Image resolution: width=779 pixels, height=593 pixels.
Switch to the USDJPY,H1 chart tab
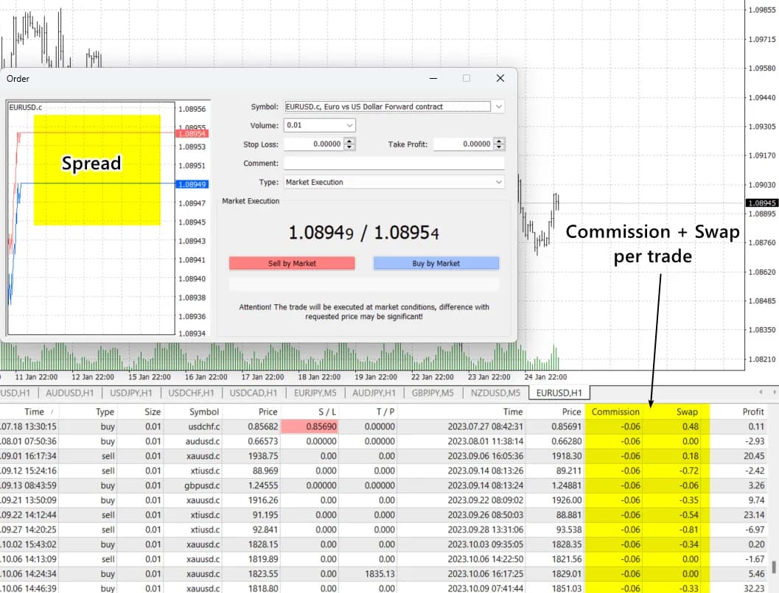coord(131,393)
